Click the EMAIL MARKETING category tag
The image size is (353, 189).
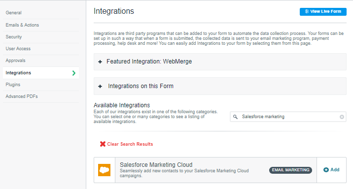pos(290,170)
